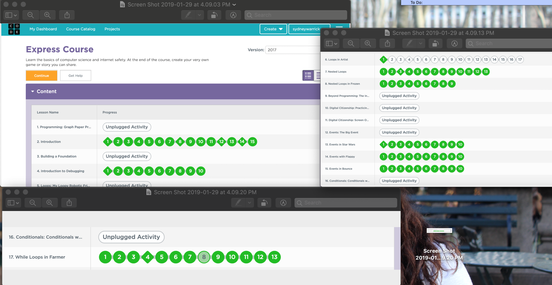Click the Code.org logo
Screen dimensions: 552x285
[14, 29]
